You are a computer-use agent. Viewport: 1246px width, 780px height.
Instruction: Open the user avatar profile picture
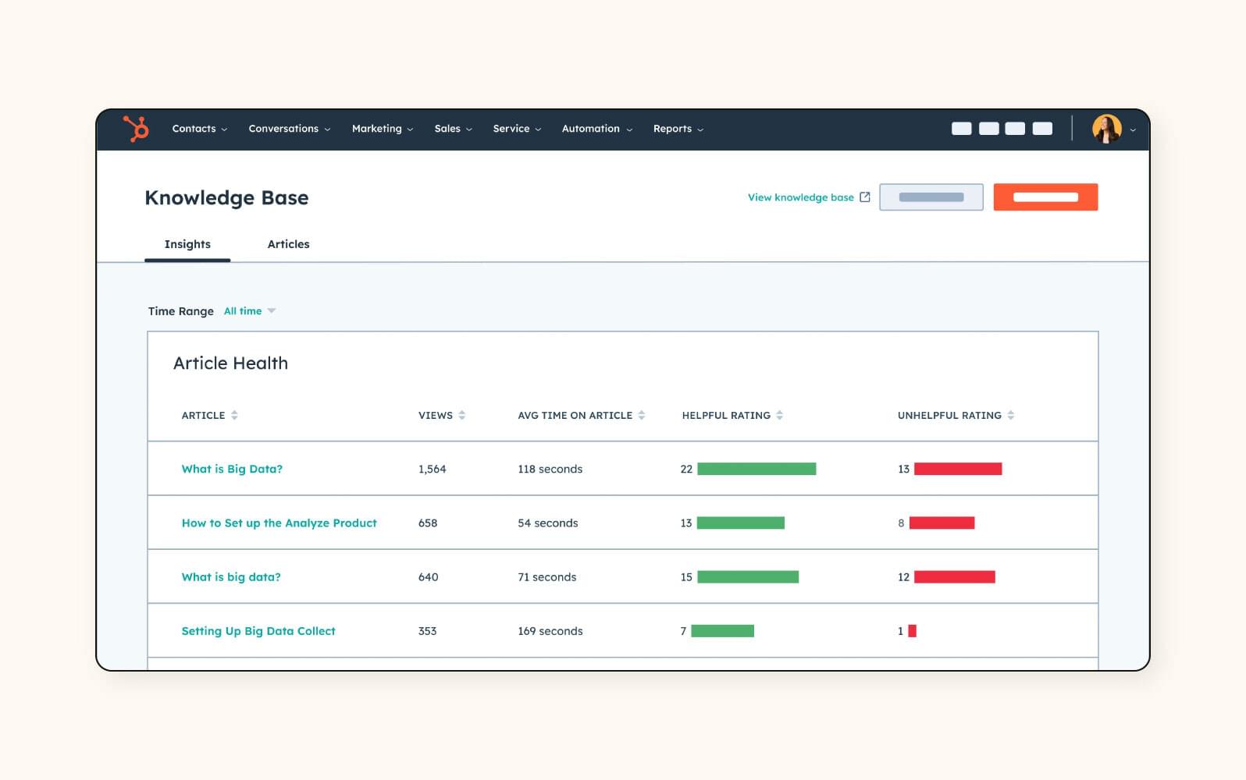pos(1106,129)
